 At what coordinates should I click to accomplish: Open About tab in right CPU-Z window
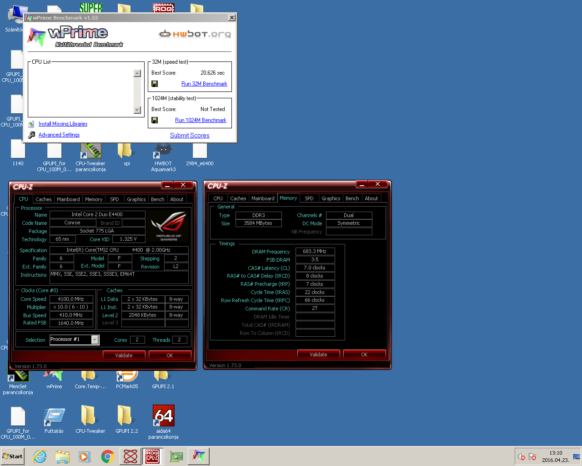371,198
